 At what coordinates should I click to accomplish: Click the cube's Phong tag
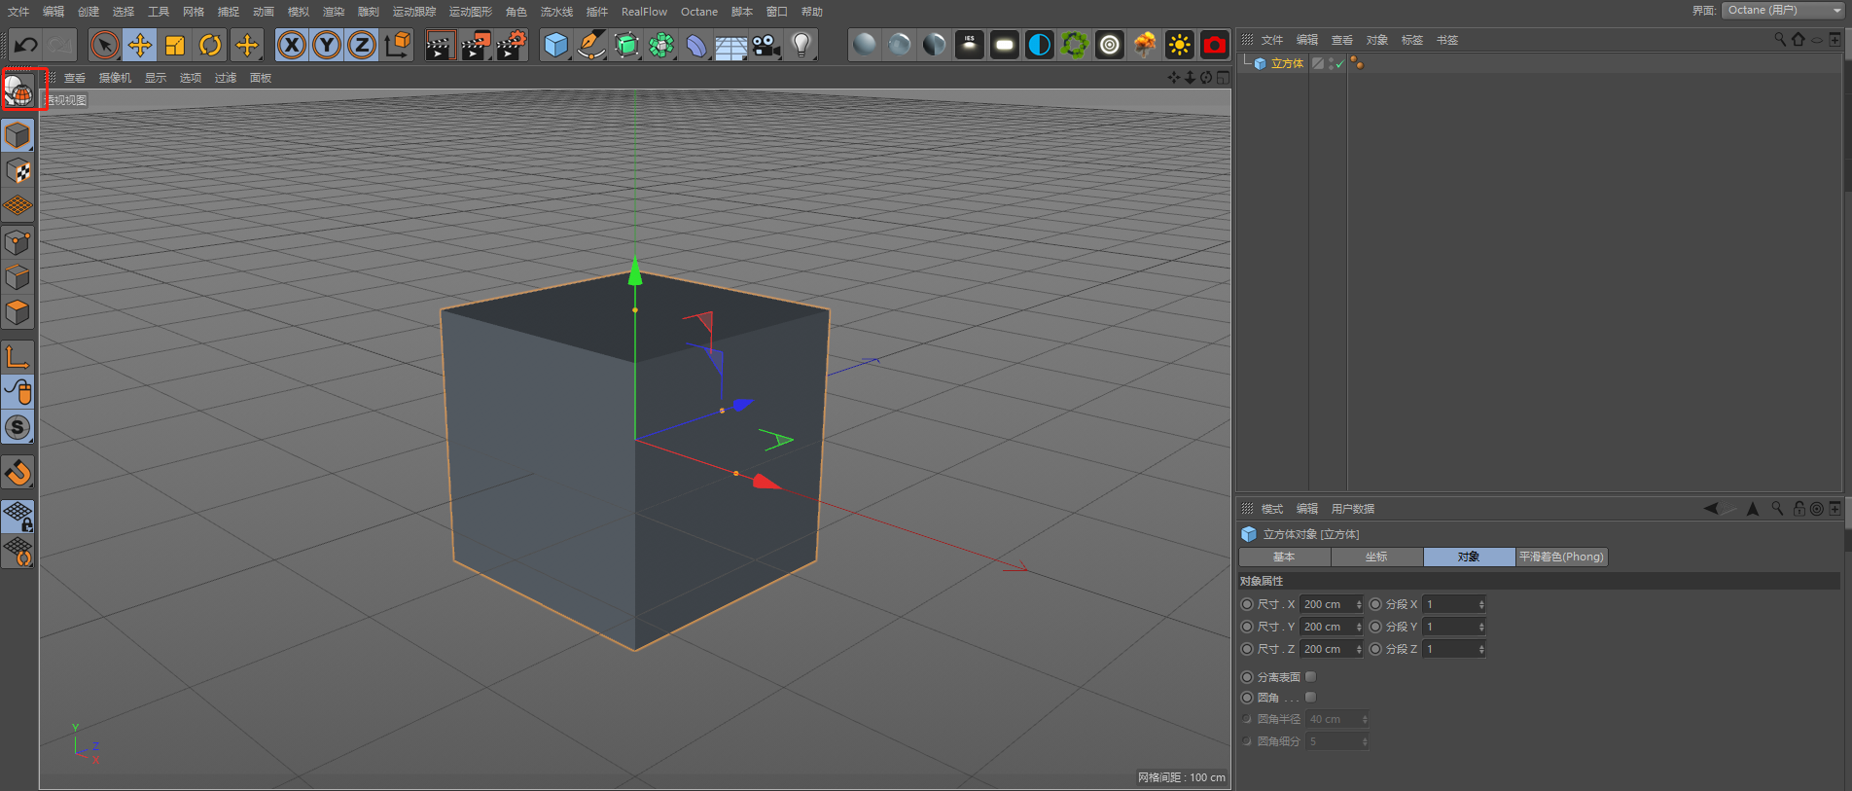1357,63
